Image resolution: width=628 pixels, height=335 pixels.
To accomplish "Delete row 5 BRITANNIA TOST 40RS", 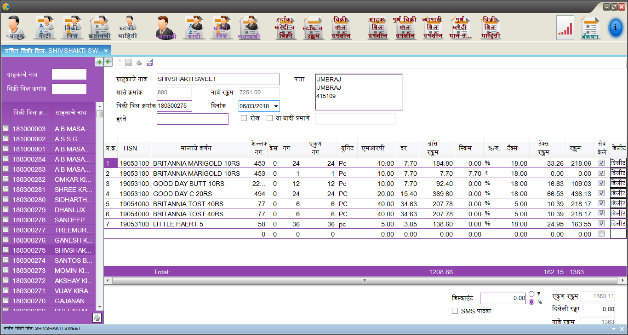I will point(618,203).
